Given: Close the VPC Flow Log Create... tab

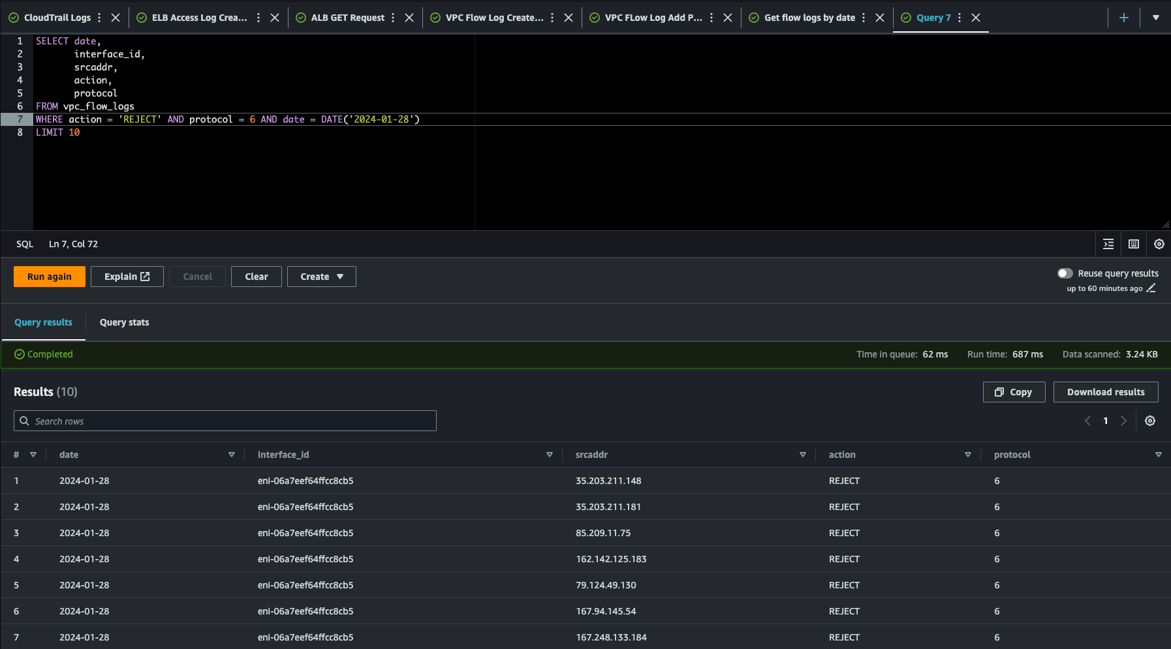Looking at the screenshot, I should 569,18.
